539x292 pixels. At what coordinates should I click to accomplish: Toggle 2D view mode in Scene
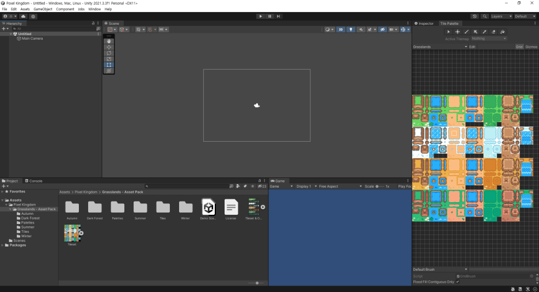click(x=341, y=29)
